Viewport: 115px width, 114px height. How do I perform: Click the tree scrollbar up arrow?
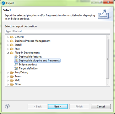[x=108, y=37]
